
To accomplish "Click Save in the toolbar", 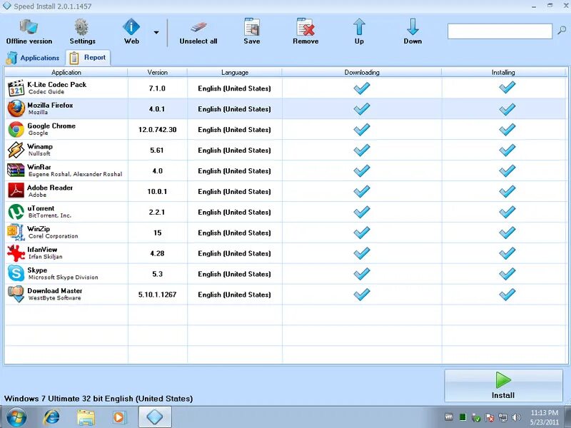I will [x=252, y=32].
